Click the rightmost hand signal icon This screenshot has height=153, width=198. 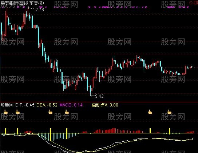pyautogui.click(x=170, y=112)
